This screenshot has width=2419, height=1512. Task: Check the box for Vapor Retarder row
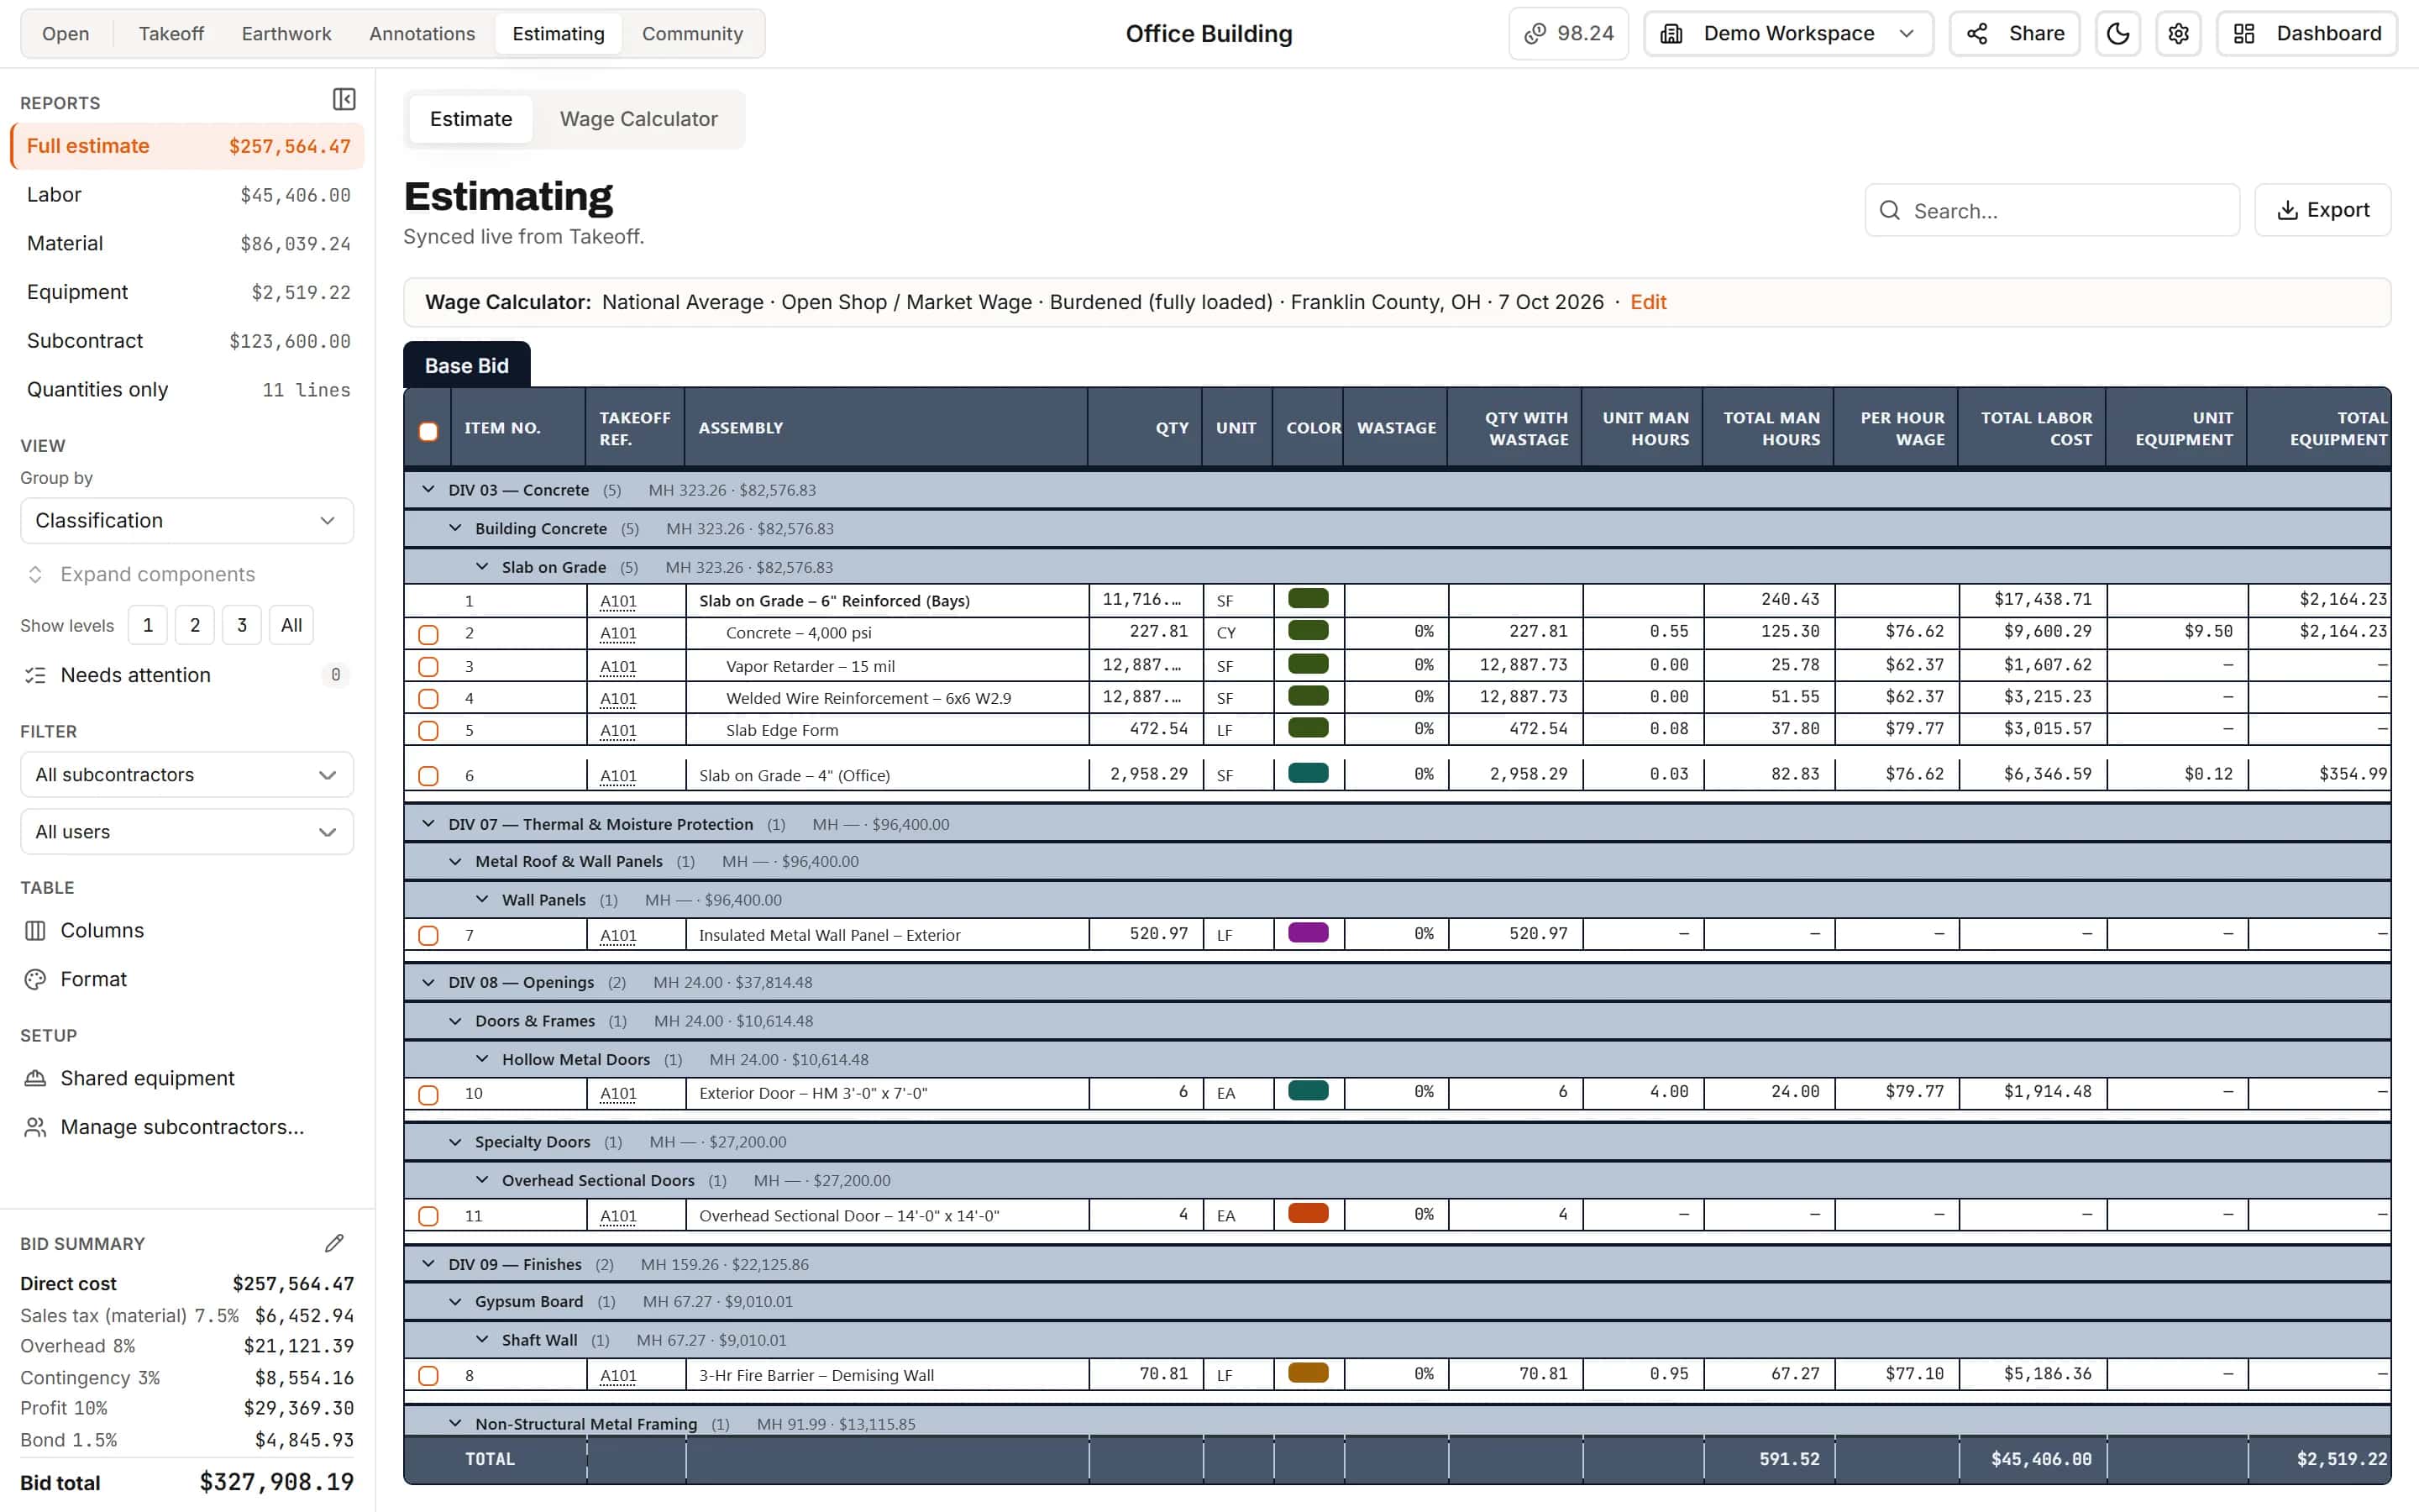click(x=428, y=666)
